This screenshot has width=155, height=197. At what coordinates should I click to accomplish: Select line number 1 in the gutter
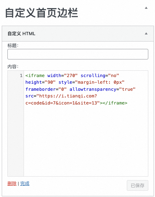click(21, 76)
